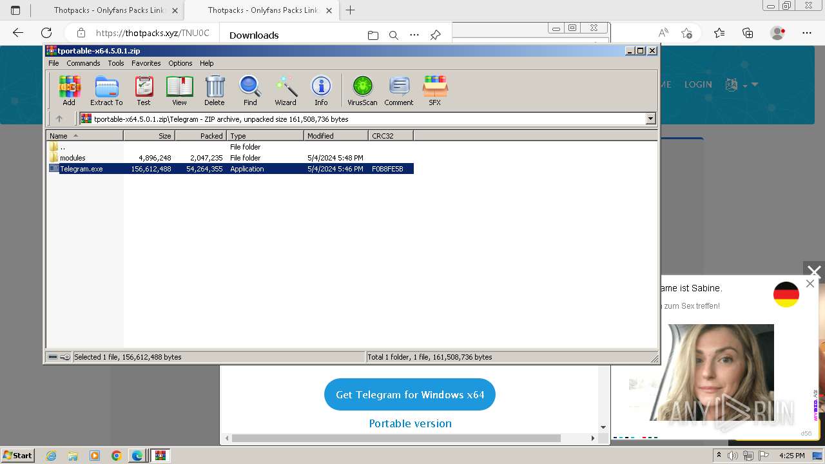Close the first Thotpacks tab
Viewport: 825px width, 464px height.
(x=175, y=10)
